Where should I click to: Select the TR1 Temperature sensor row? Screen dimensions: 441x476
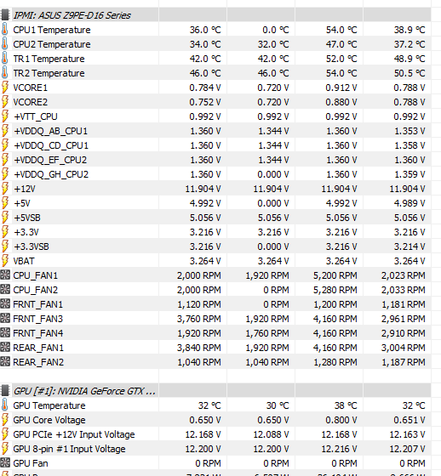[x=215, y=59]
